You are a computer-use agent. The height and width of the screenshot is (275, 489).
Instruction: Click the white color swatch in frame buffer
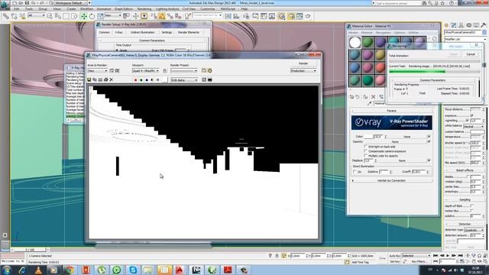tap(165, 80)
